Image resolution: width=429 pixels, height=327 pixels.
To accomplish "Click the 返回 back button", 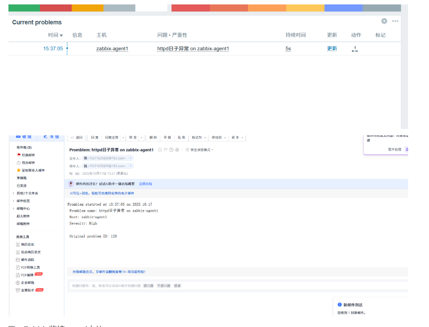I will [x=76, y=138].
